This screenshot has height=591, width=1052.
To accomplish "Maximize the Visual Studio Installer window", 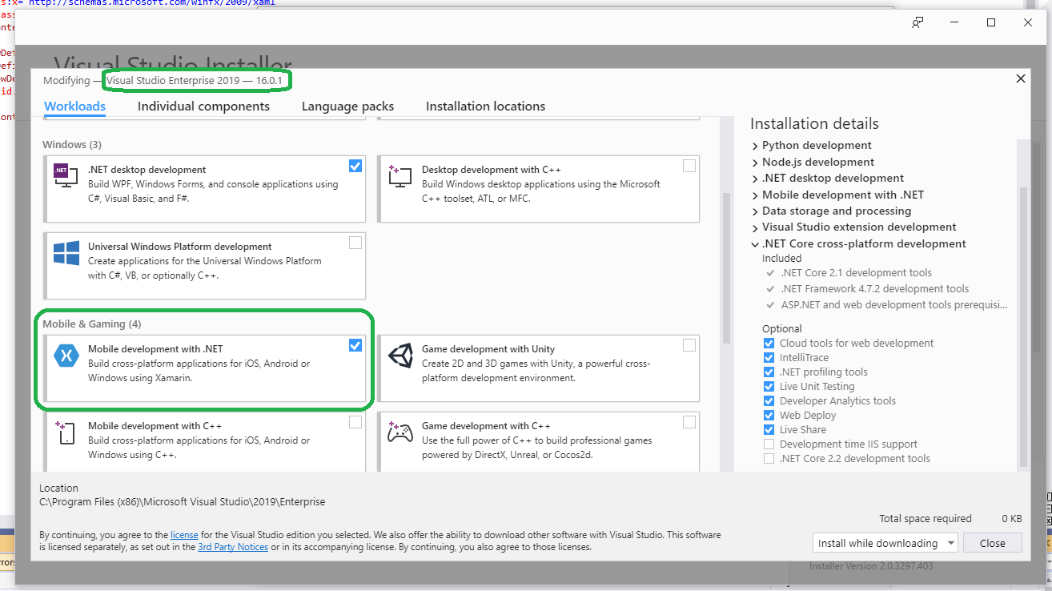I will 991,23.
